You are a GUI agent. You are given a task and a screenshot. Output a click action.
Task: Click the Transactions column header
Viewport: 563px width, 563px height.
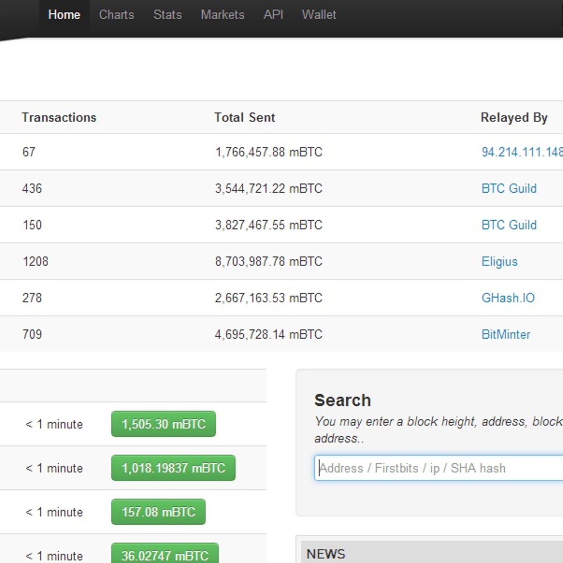[59, 117]
